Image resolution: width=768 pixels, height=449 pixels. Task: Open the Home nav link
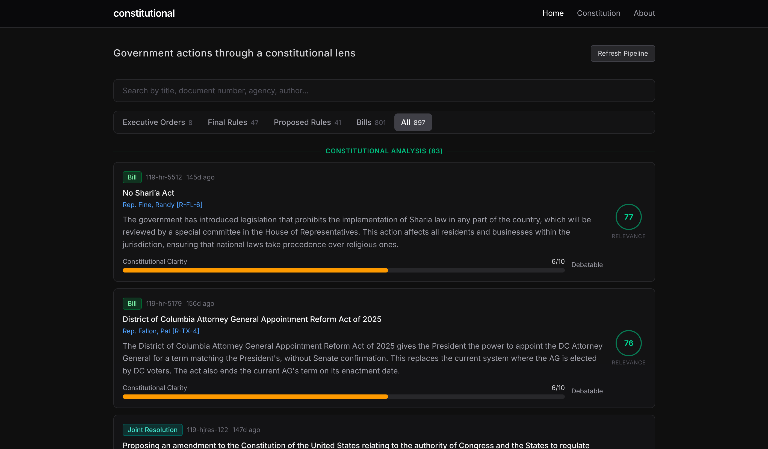(553, 13)
